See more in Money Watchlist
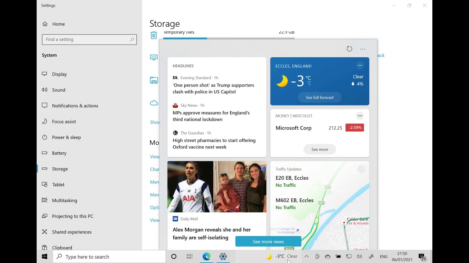 [320, 149]
